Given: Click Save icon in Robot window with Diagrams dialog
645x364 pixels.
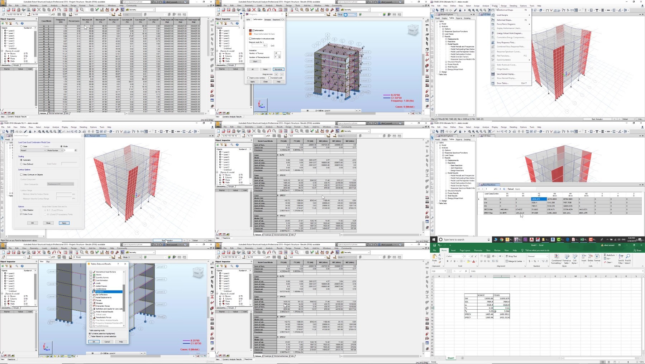Looking at the screenshot, I should (x=229, y=10).
